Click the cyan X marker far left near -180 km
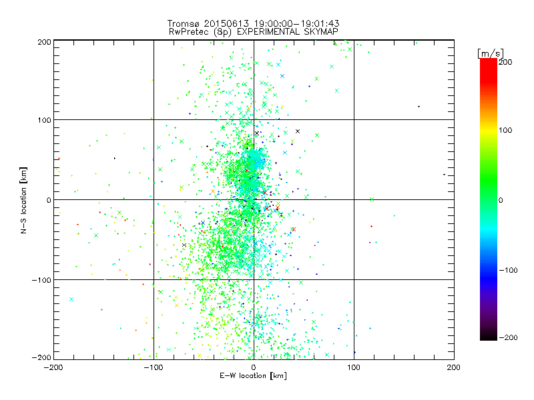The height and width of the screenshot is (400, 534). coord(71,299)
